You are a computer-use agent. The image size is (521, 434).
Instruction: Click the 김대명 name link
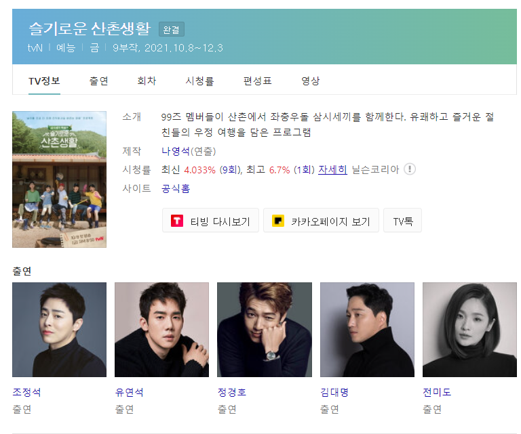tap(334, 392)
